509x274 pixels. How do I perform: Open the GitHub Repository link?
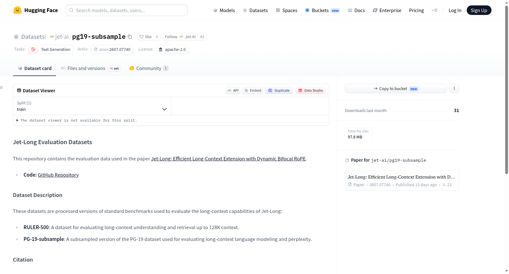[x=58, y=175]
